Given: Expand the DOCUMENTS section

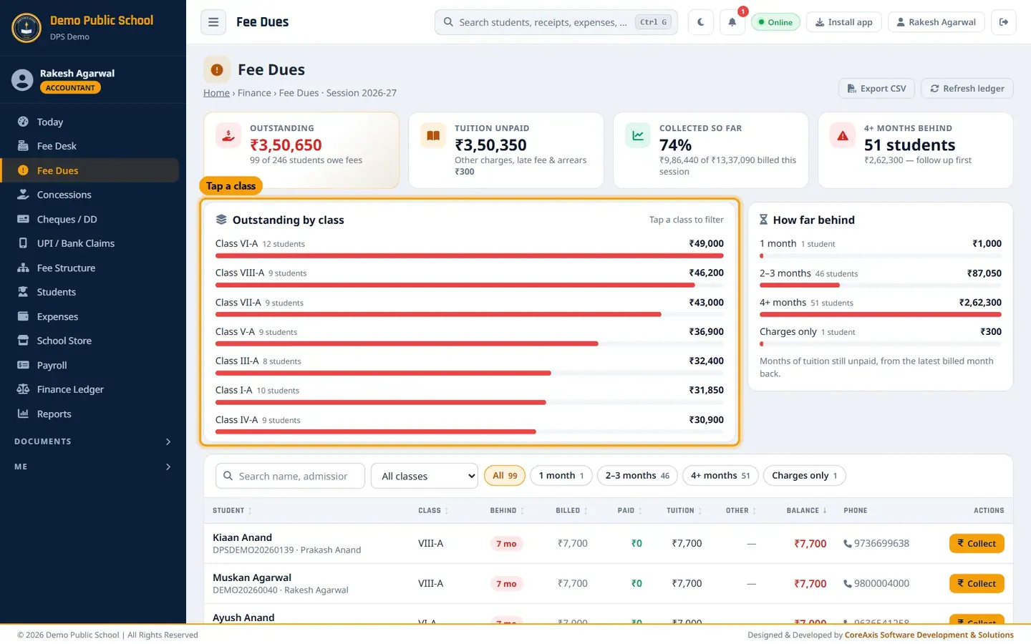Looking at the screenshot, I should tap(92, 441).
